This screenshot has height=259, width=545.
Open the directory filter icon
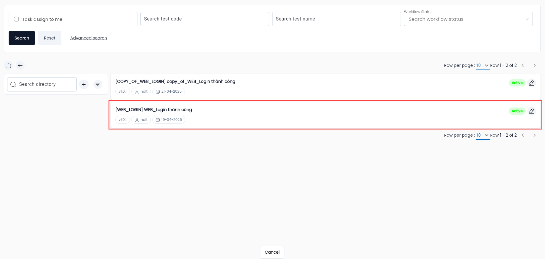98,84
